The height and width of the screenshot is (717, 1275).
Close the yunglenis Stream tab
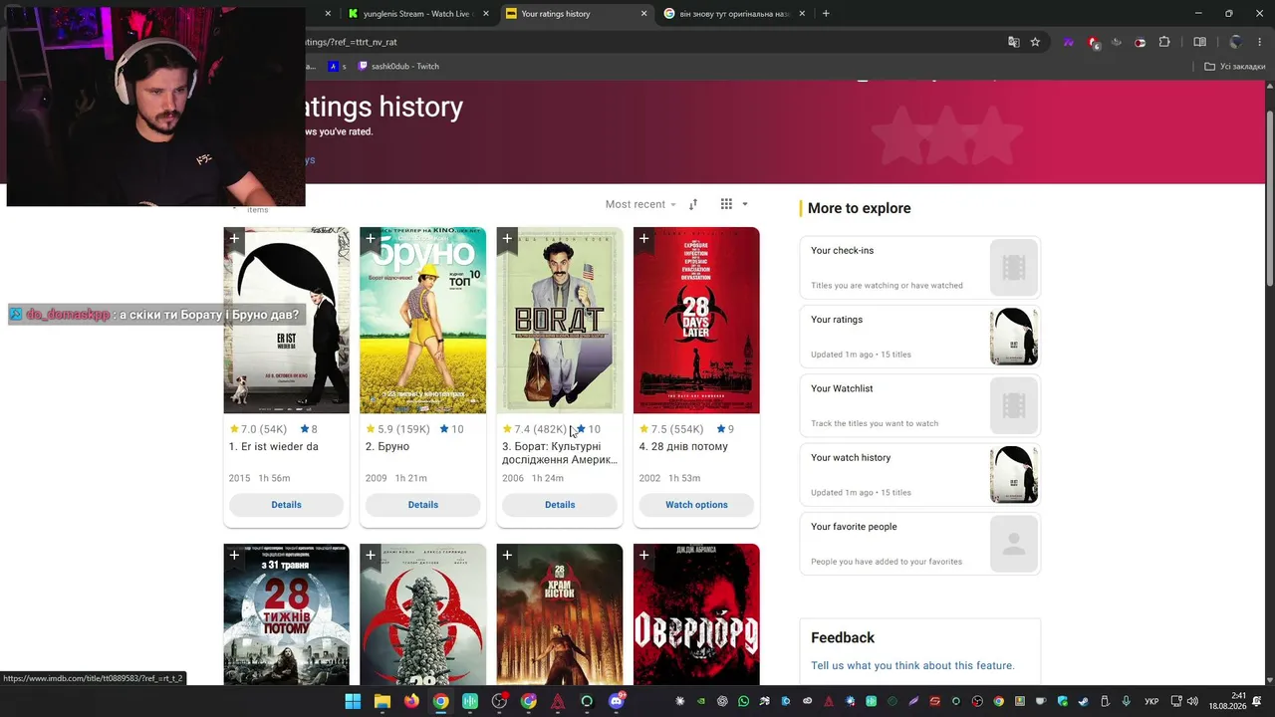click(486, 14)
